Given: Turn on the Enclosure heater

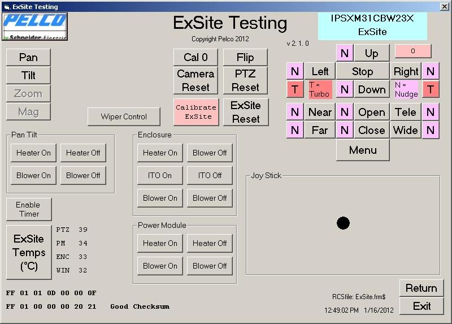Looking at the screenshot, I should pos(160,153).
